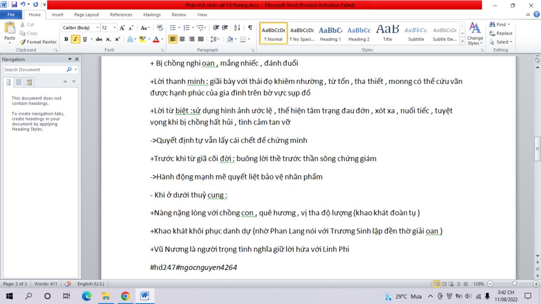
Task: Click Find in Editing group
Action: (500, 24)
